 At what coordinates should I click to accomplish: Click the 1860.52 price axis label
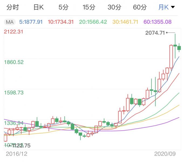[x=14, y=62]
